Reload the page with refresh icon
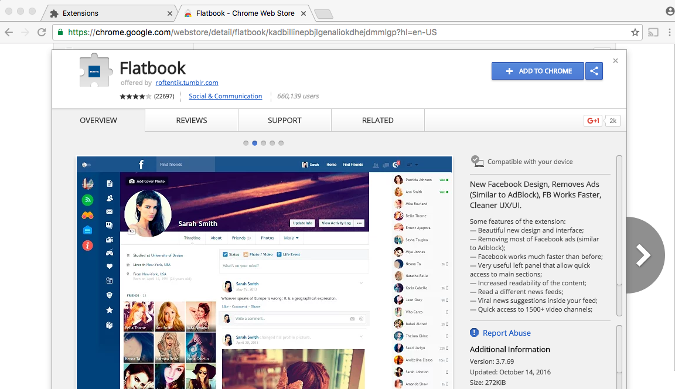The image size is (675, 389). [42, 32]
